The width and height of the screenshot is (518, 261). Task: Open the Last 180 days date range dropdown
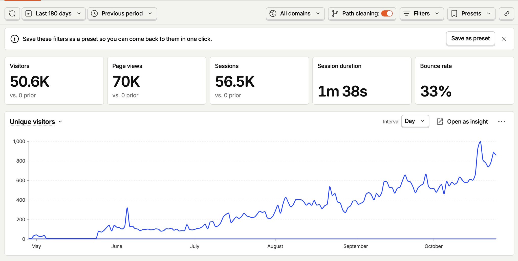pyautogui.click(x=54, y=14)
